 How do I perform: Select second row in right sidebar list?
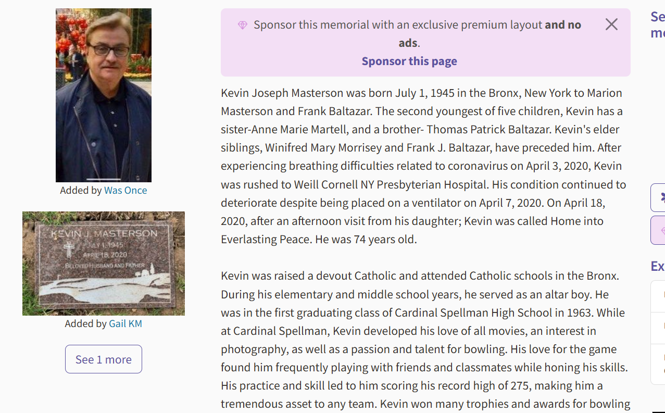coord(659,327)
